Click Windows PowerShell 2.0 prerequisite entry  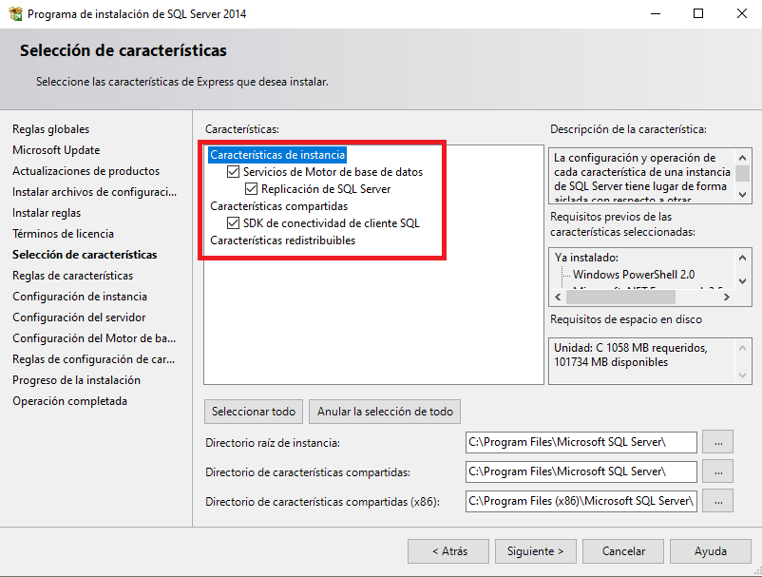click(634, 275)
